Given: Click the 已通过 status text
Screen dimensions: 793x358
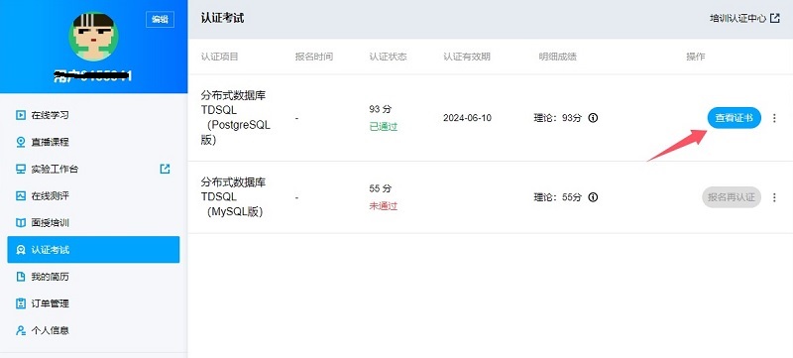Looking at the screenshot, I should 384,127.
